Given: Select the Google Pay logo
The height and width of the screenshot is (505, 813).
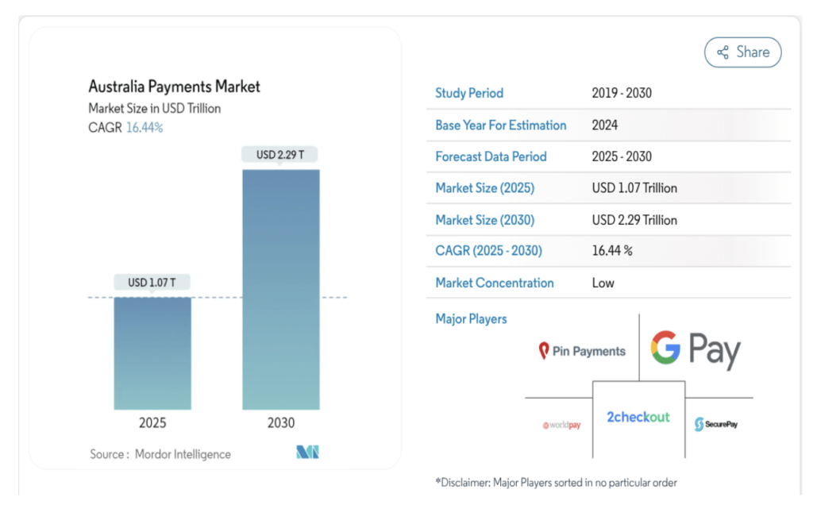Looking at the screenshot, I should pyautogui.click(x=695, y=347).
